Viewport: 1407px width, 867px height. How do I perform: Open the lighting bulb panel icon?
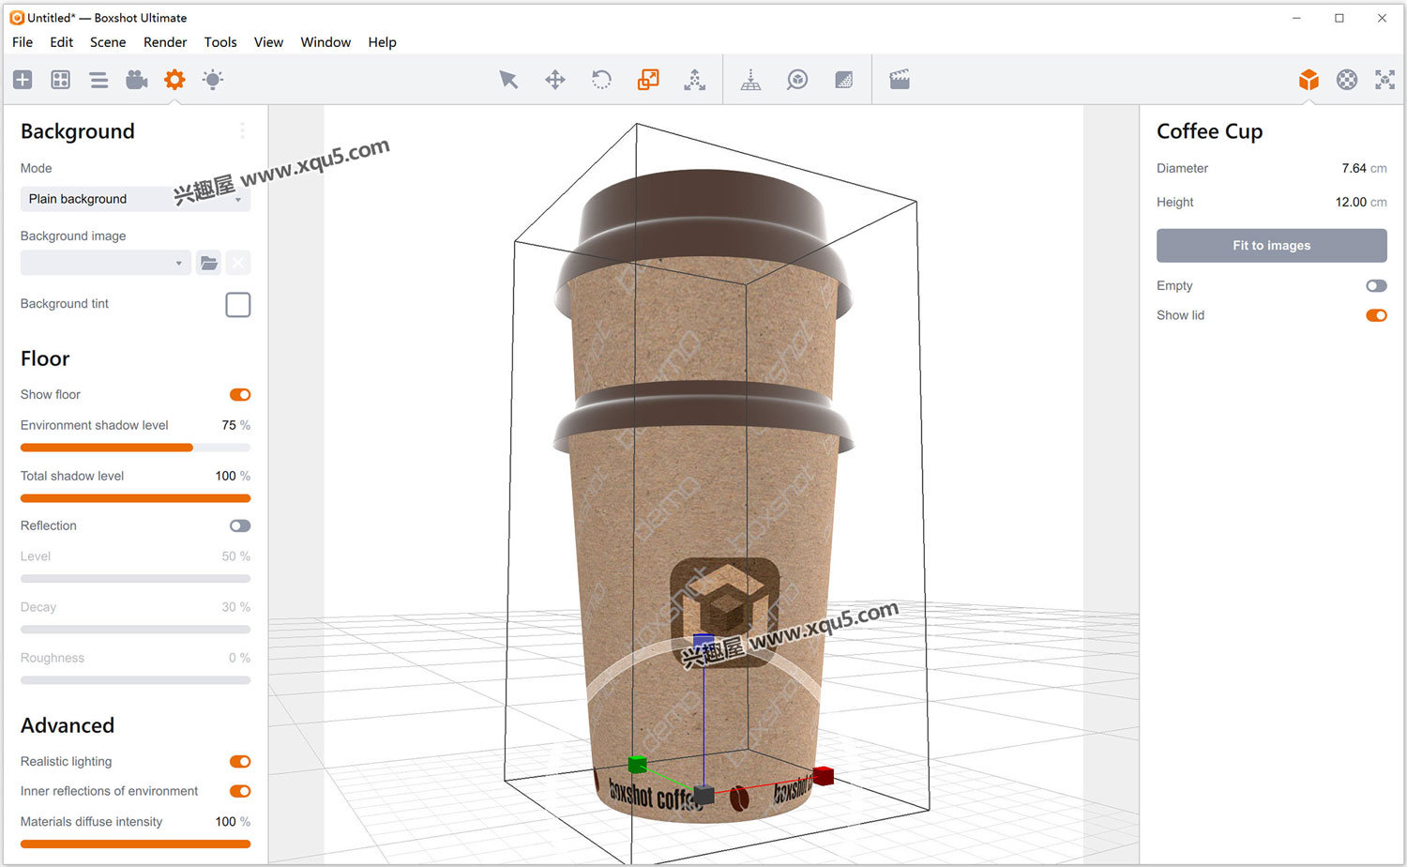click(213, 80)
